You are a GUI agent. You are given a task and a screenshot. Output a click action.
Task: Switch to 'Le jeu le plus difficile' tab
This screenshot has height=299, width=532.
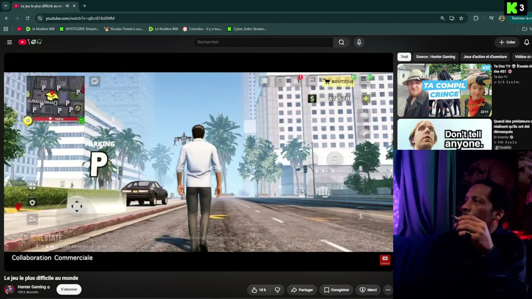[x=42, y=6]
